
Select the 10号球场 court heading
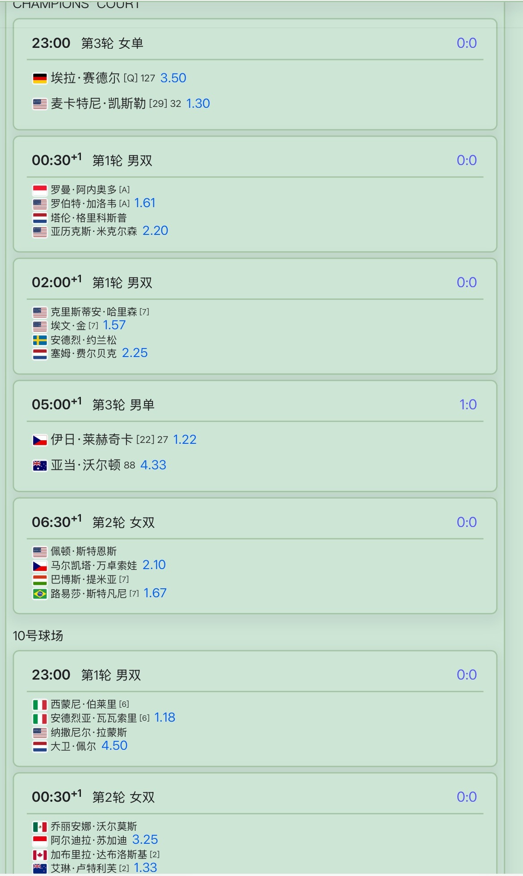coord(38,635)
